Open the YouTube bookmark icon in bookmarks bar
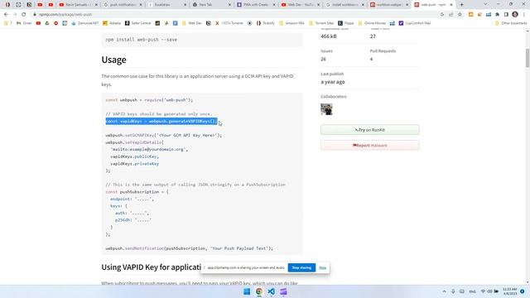530x298 pixels. (38, 23)
